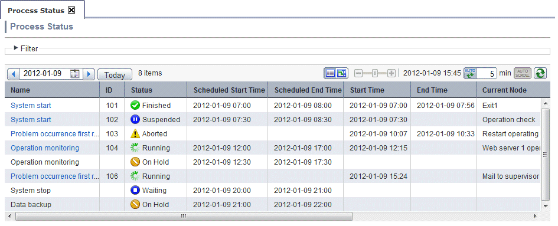558x226 pixels.
Task: Click scheduled end 2012-01-09 22:00
Action: 303,205
